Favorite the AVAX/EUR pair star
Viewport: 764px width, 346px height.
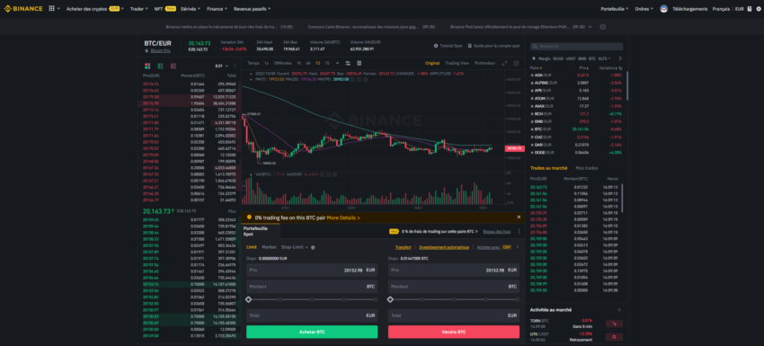pos(532,106)
